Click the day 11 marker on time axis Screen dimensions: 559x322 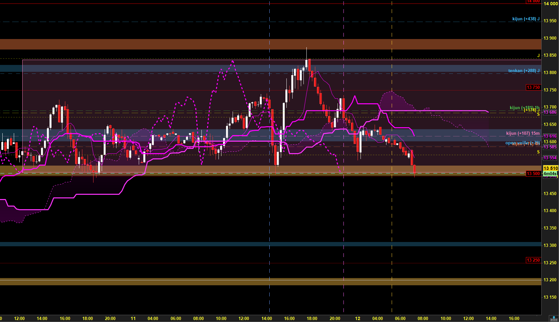tap(133, 318)
